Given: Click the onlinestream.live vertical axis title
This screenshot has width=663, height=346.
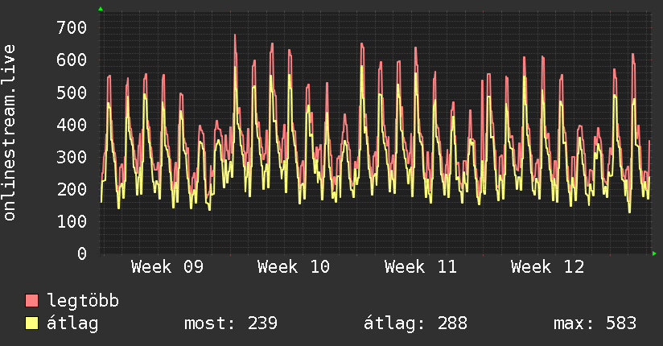Looking at the screenshot, I should coord(9,133).
